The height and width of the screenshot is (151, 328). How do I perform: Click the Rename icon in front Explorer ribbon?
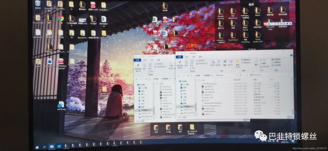231,62
